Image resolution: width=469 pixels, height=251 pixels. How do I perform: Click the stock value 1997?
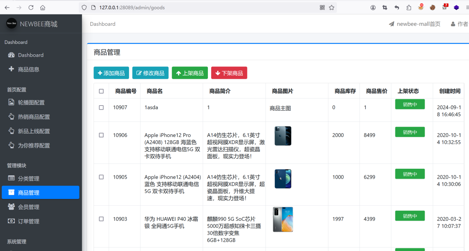coord(338,219)
